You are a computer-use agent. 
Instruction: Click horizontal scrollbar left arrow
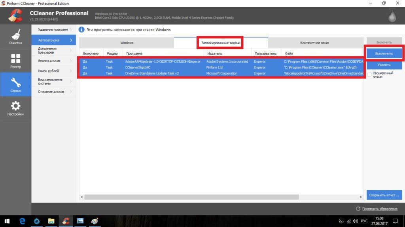tap(82, 197)
